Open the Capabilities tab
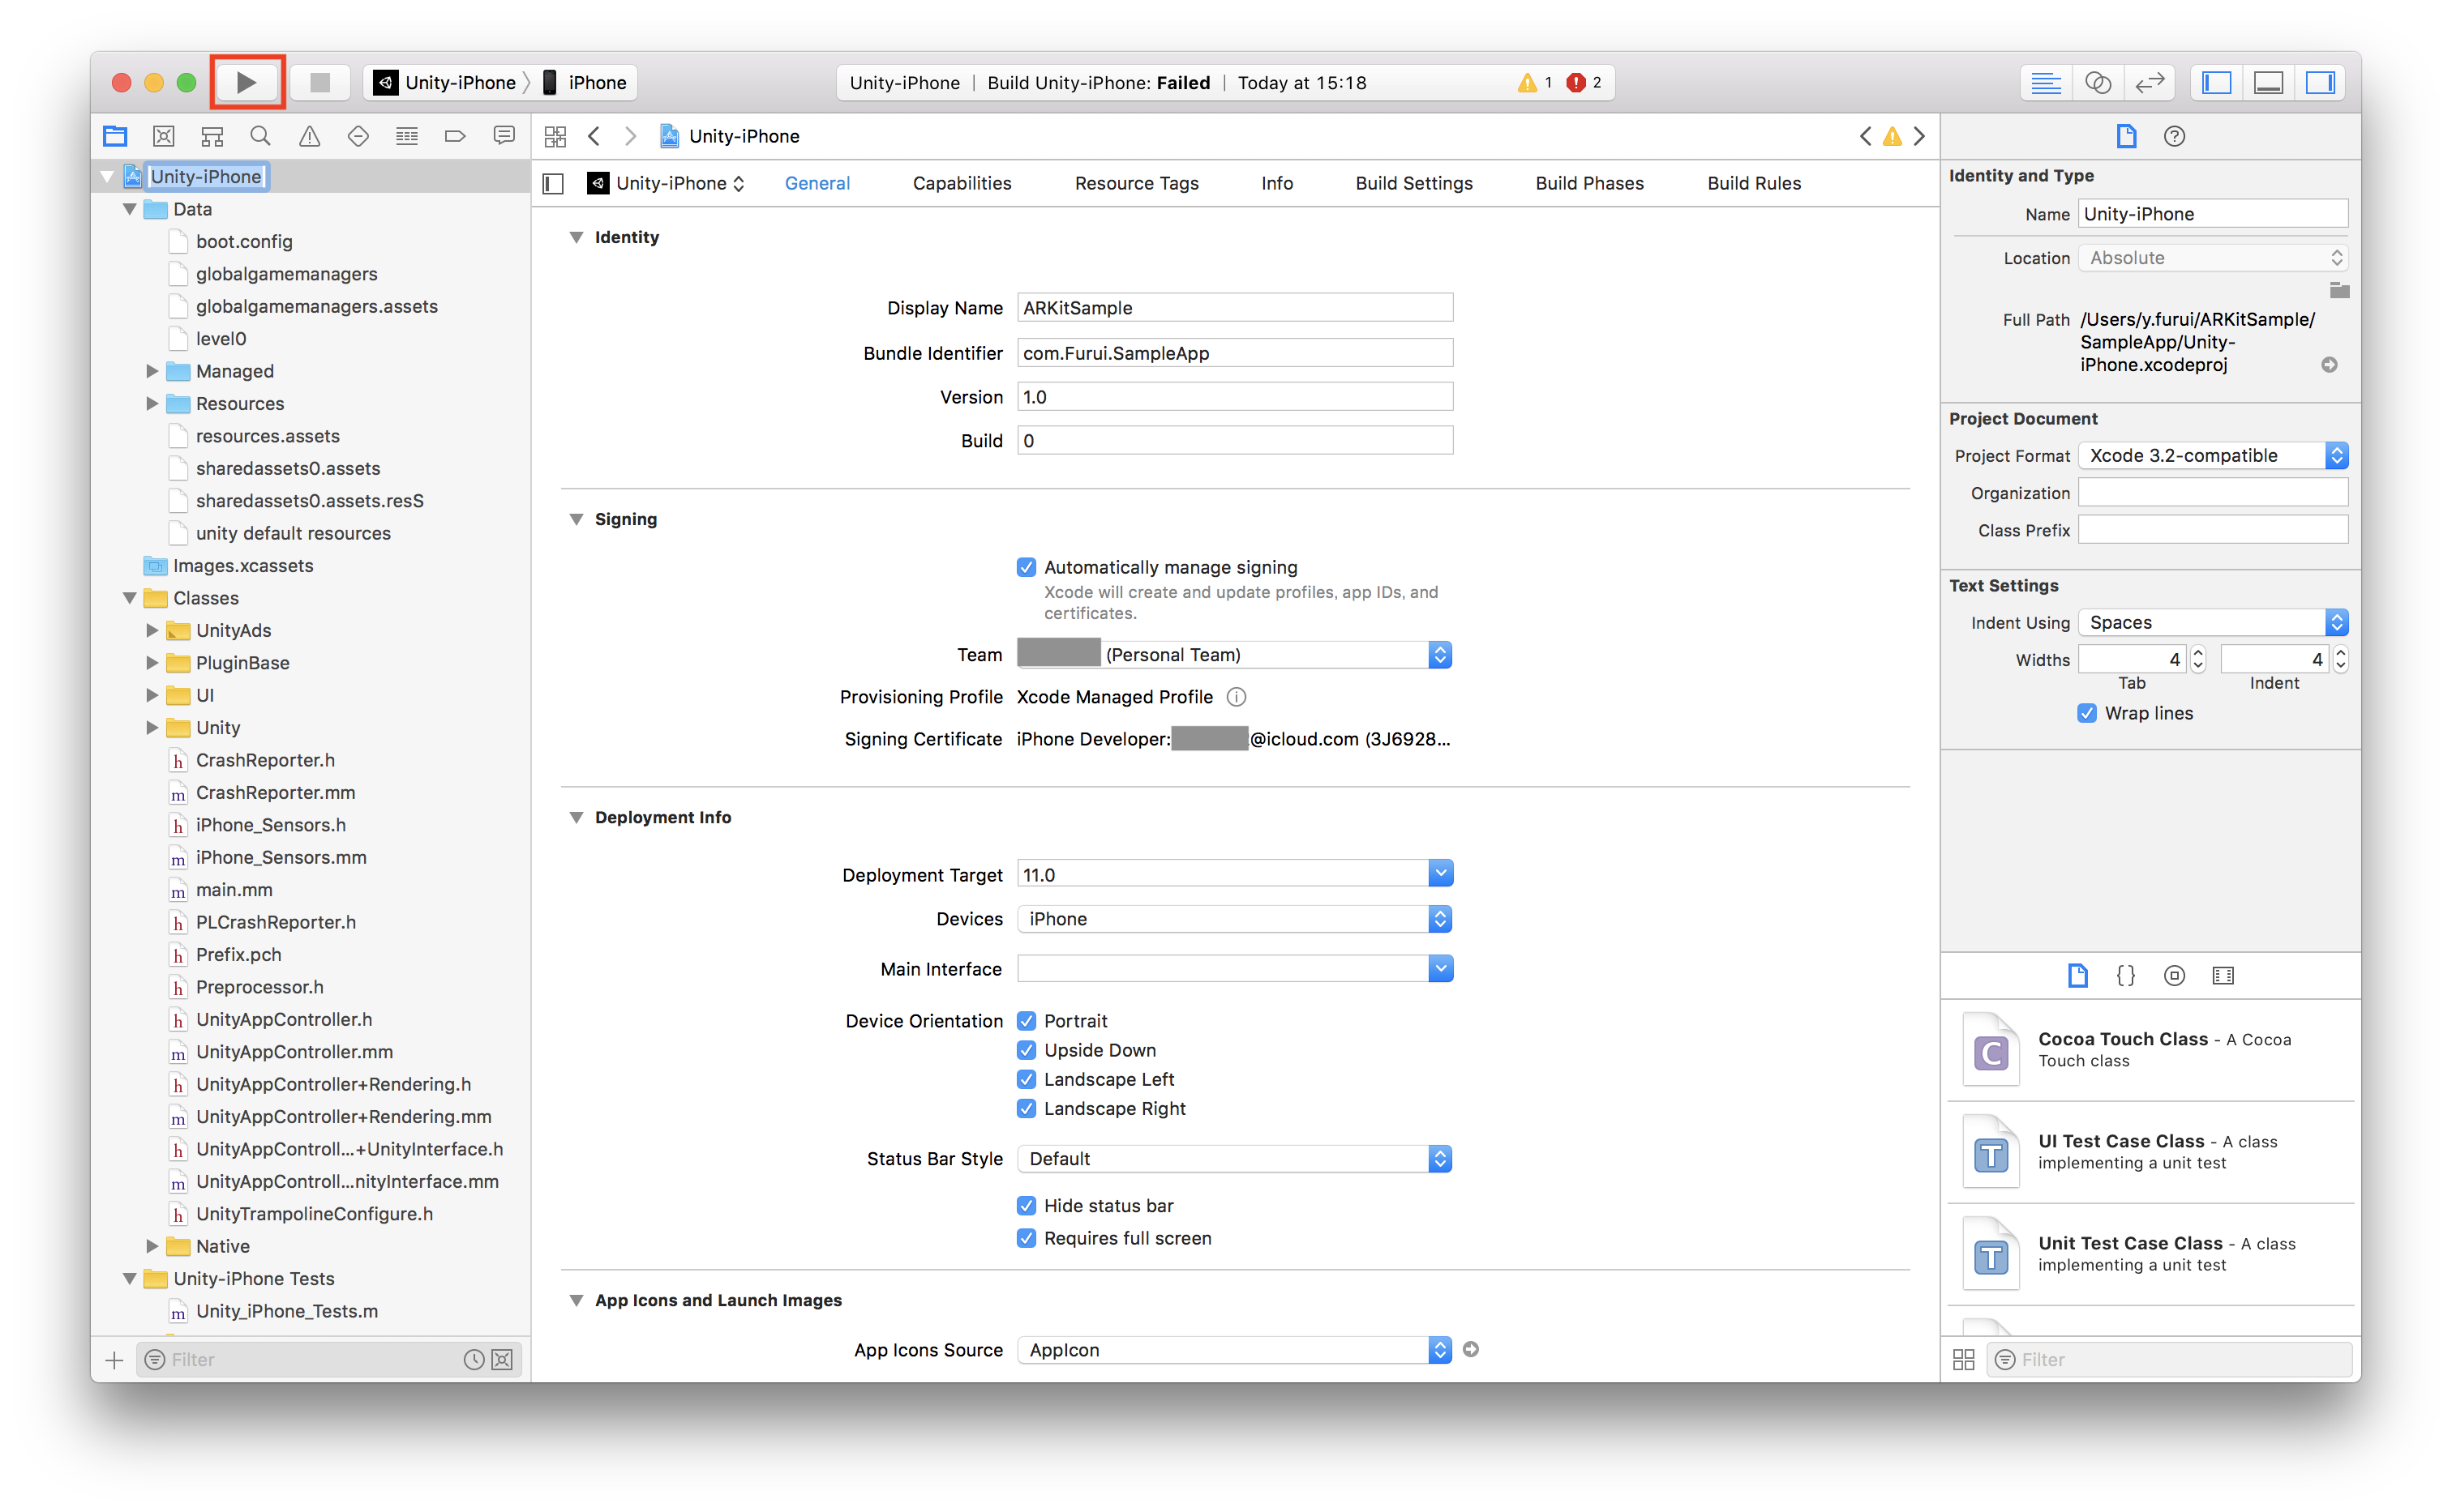The width and height of the screenshot is (2452, 1512). [962, 183]
